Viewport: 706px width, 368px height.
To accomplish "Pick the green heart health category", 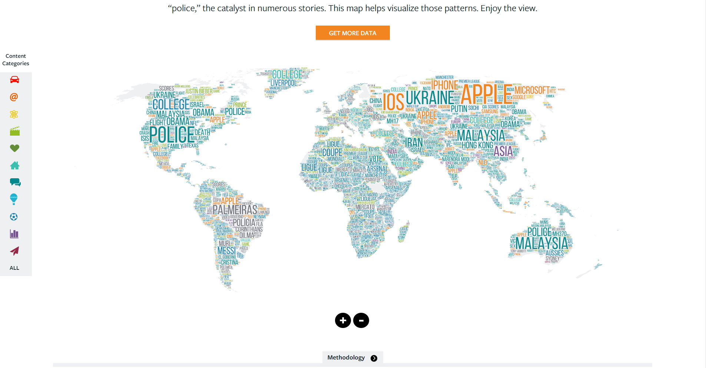I will [14, 148].
